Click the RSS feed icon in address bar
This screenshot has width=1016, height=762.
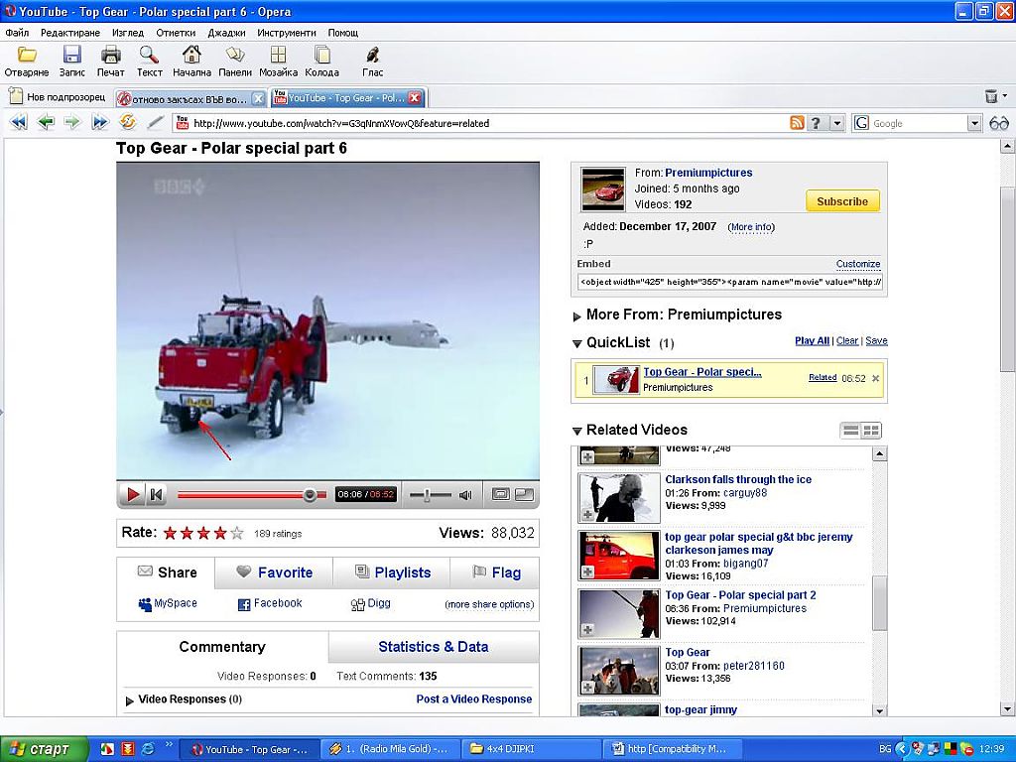797,123
